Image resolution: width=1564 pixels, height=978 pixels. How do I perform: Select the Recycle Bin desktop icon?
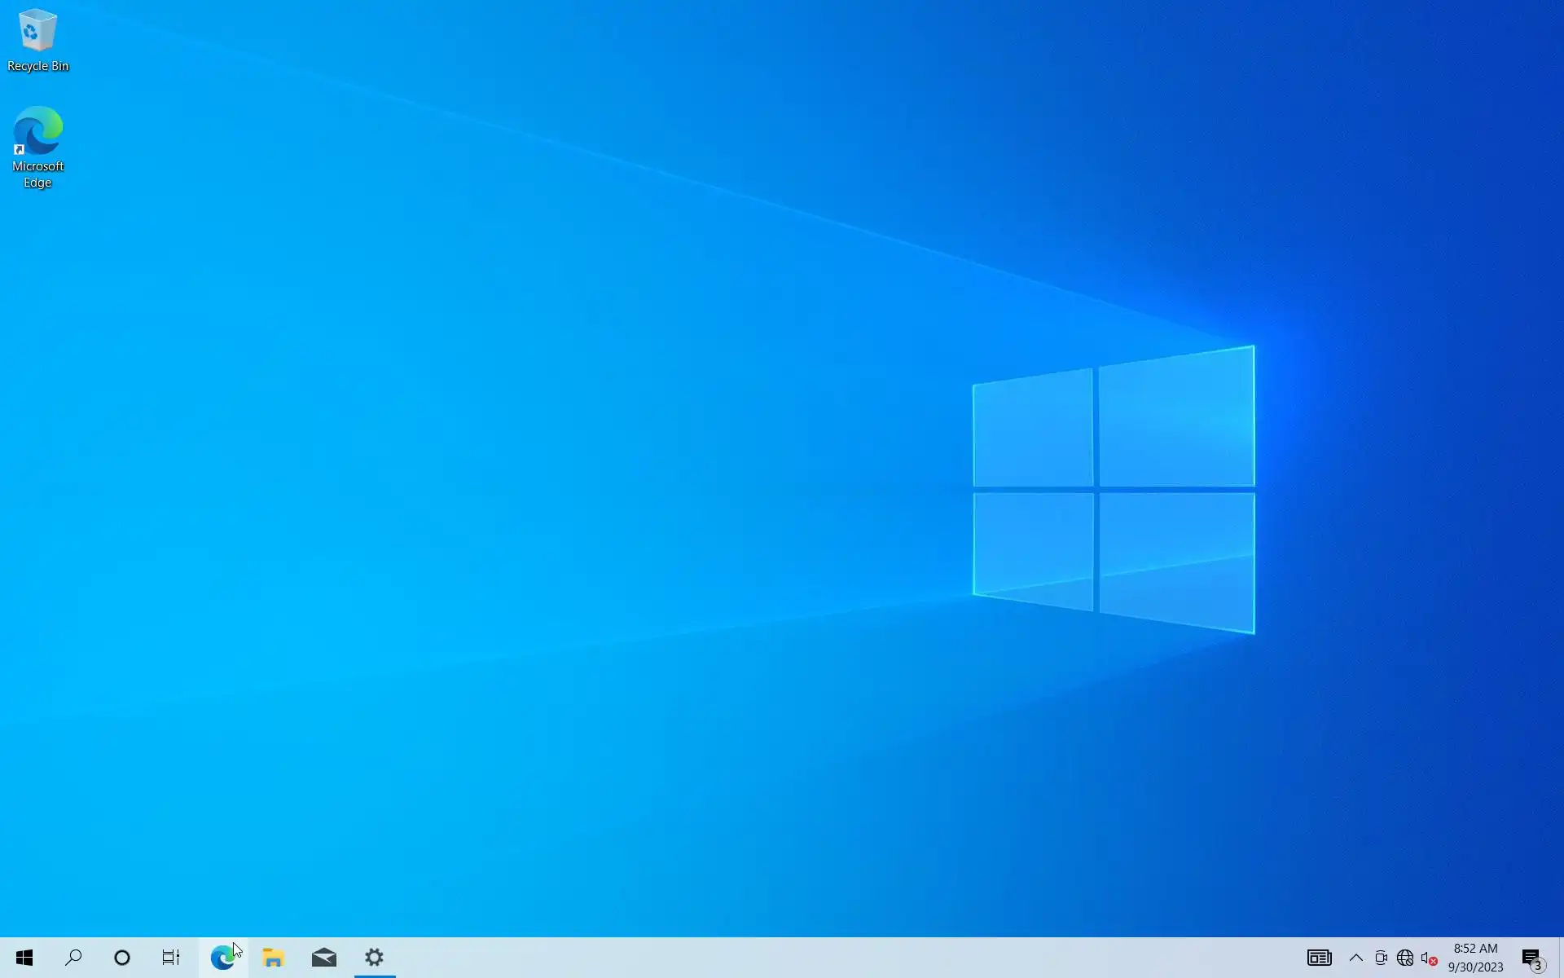pyautogui.click(x=37, y=41)
